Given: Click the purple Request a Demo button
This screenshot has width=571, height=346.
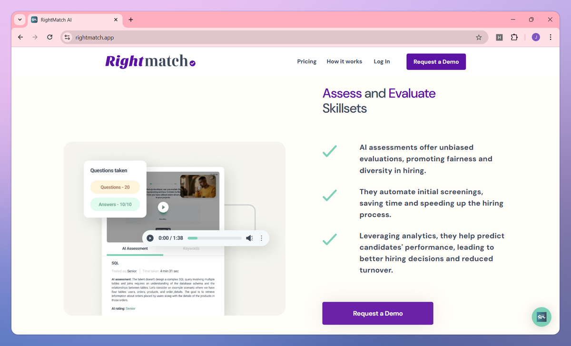Looking at the screenshot, I should pyautogui.click(x=378, y=313).
